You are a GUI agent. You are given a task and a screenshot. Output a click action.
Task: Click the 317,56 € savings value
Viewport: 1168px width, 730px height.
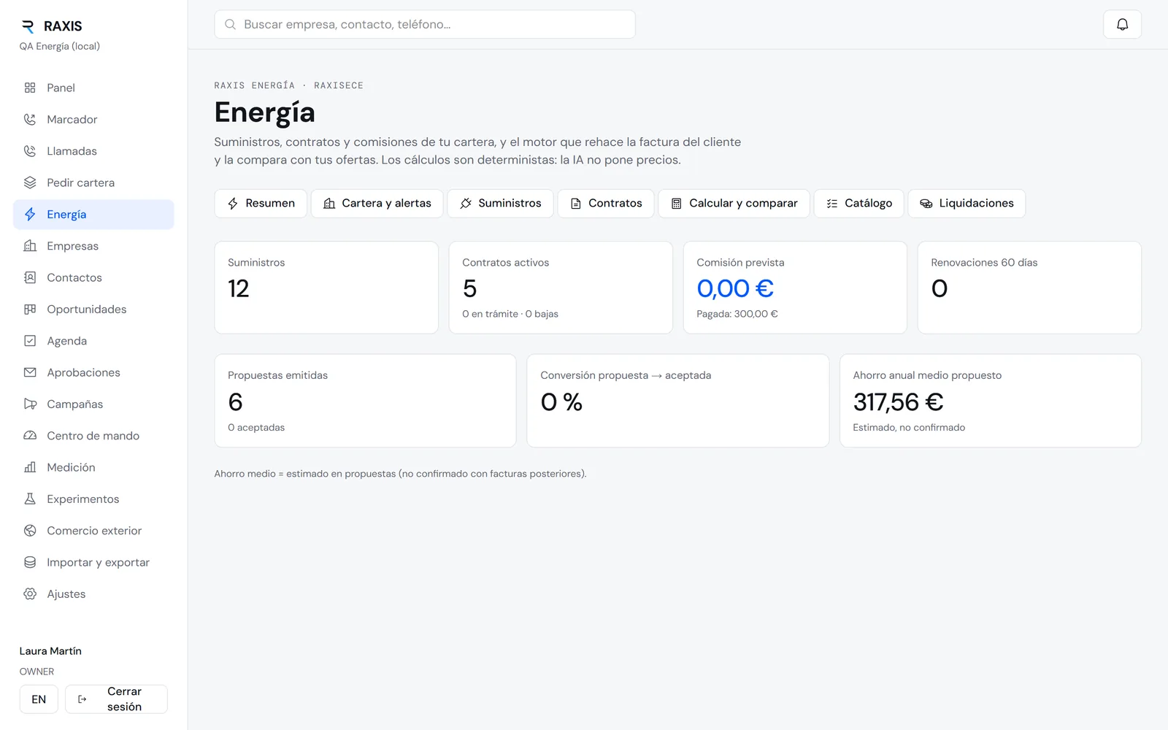[x=898, y=402]
